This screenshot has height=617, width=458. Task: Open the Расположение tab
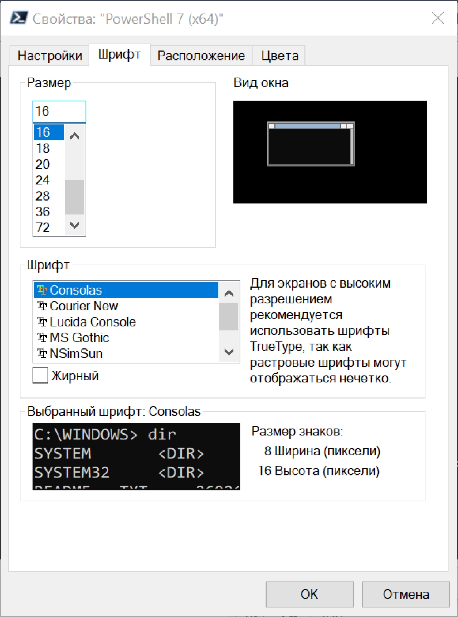pyautogui.click(x=201, y=56)
